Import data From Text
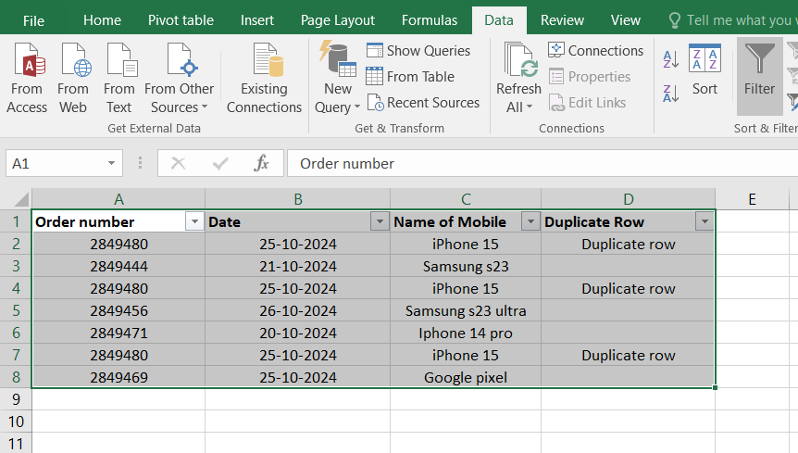 point(119,79)
